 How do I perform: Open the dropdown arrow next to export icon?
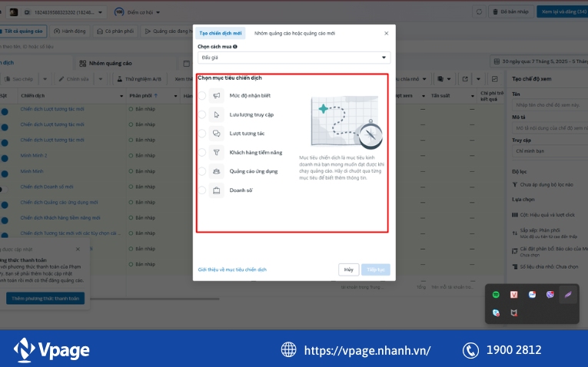[x=478, y=79]
